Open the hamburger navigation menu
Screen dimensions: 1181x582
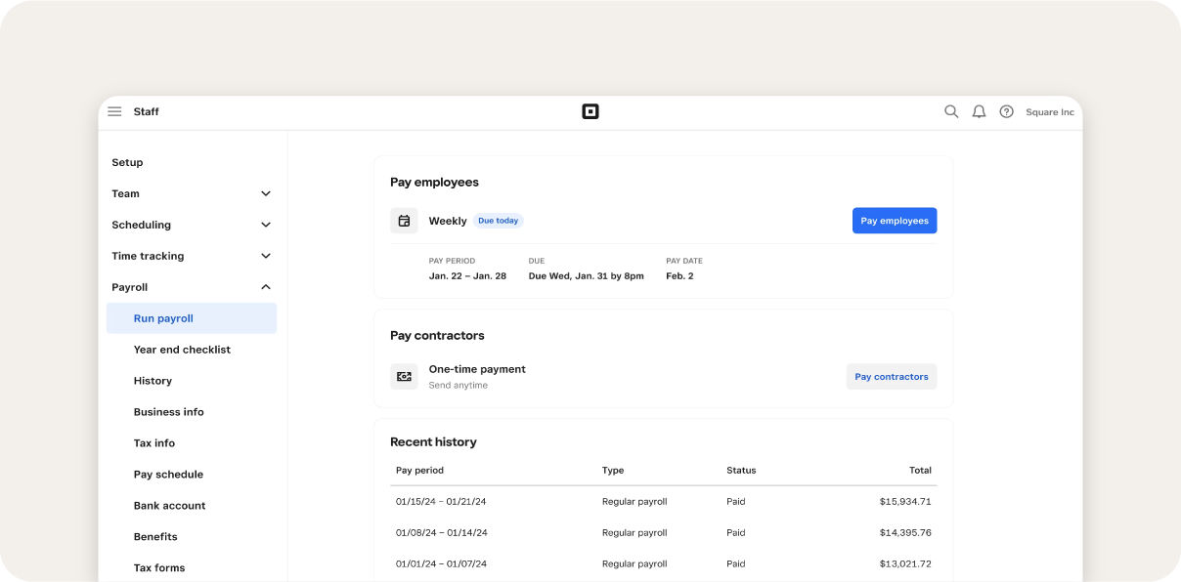pyautogui.click(x=114, y=111)
